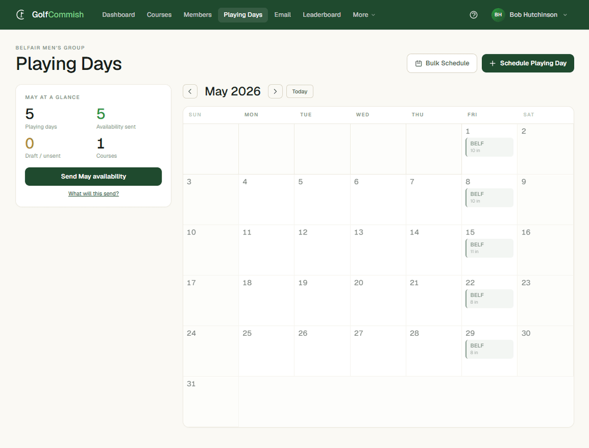Send May availability
Viewport: 589px width, 448px height.
[93, 177]
